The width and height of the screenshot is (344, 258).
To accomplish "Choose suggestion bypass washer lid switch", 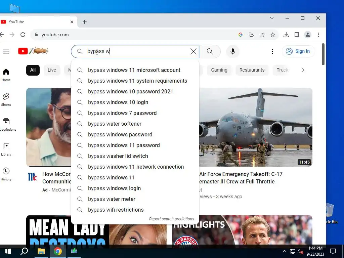I will [135, 156].
